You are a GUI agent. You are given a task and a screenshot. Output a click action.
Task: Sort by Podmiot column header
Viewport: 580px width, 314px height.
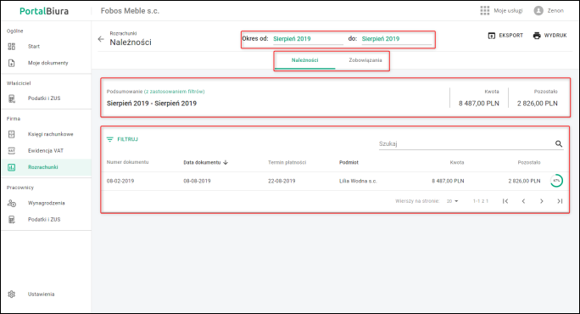349,162
